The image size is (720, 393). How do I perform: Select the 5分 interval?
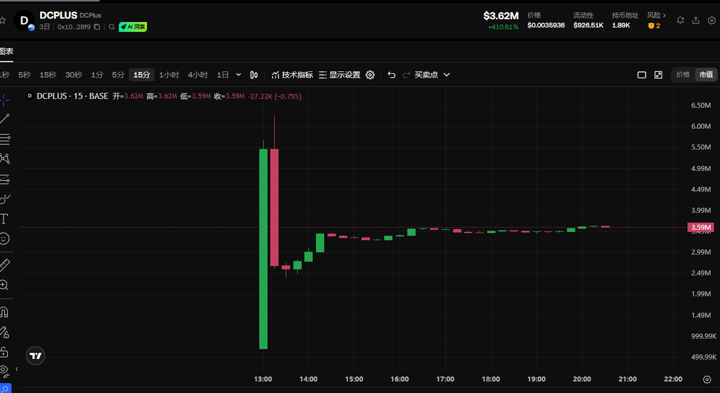tap(118, 75)
